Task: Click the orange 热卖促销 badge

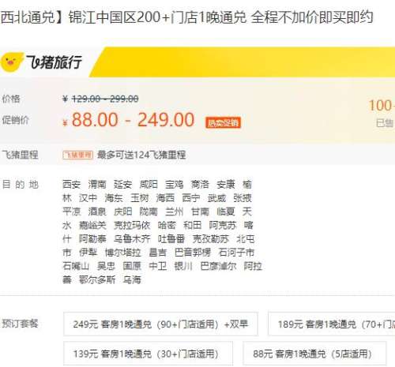Action: coord(223,122)
